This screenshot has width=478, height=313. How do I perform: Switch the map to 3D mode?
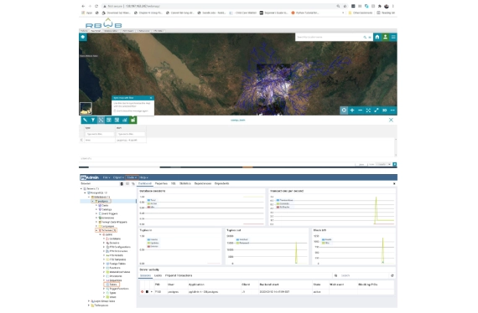[384, 110]
